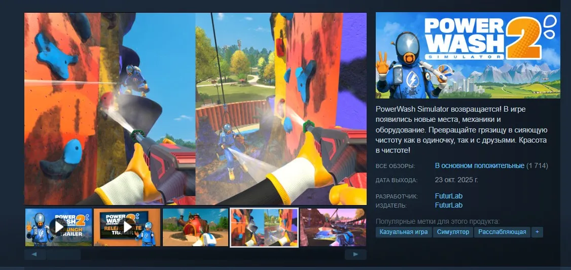Screen dimensions: 571x270
Task: Open FuturLab publisher link
Action: point(449,205)
